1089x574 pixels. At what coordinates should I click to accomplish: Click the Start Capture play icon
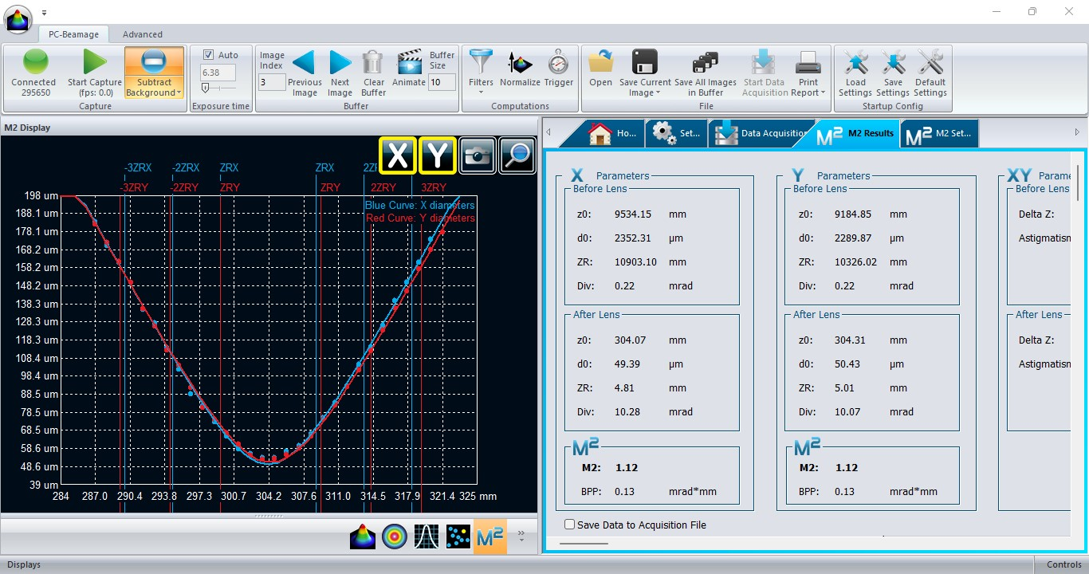[95, 62]
